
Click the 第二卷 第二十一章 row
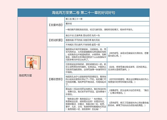[x=107, y=19]
